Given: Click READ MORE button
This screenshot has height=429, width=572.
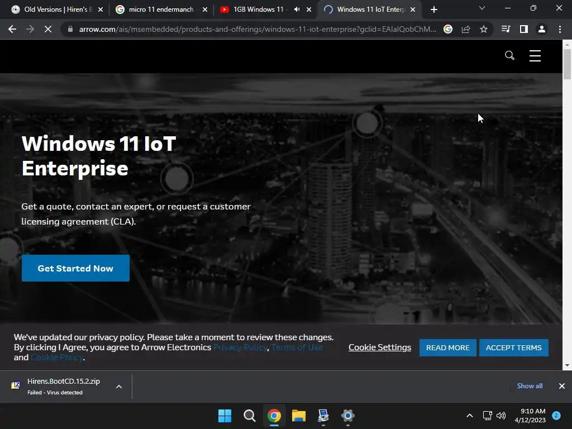Looking at the screenshot, I should (447, 347).
